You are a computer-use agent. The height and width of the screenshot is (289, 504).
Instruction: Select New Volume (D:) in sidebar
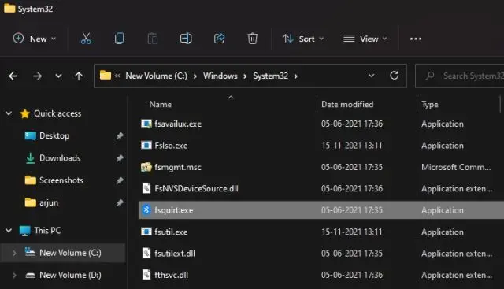pyautogui.click(x=70, y=275)
